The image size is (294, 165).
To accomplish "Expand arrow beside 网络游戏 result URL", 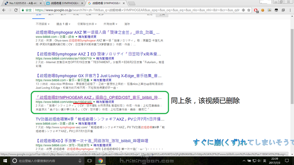I will (91, 145).
